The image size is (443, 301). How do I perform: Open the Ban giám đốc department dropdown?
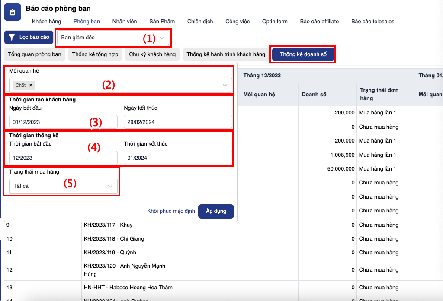pyautogui.click(x=112, y=38)
